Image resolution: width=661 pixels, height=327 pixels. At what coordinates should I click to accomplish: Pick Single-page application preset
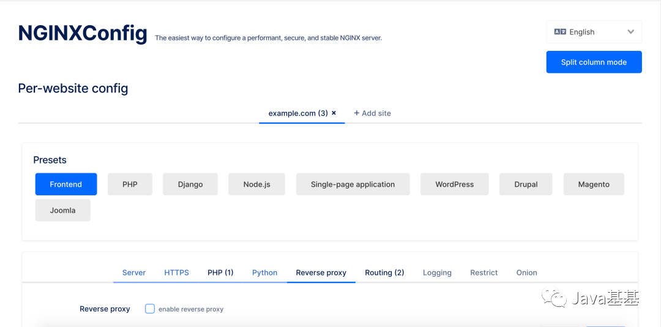[353, 184]
